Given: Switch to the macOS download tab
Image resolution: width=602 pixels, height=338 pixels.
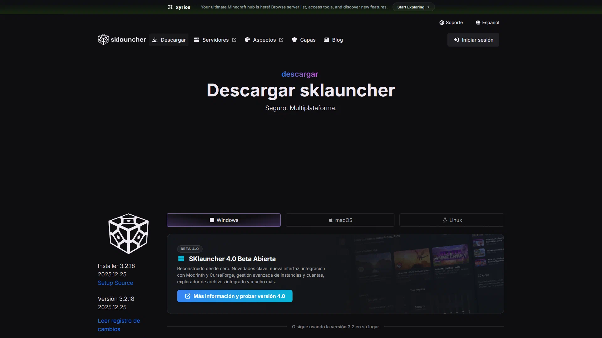Looking at the screenshot, I should (x=340, y=220).
